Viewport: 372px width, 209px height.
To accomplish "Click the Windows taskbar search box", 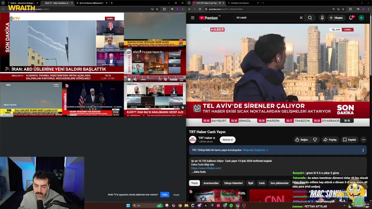I will [147, 206].
